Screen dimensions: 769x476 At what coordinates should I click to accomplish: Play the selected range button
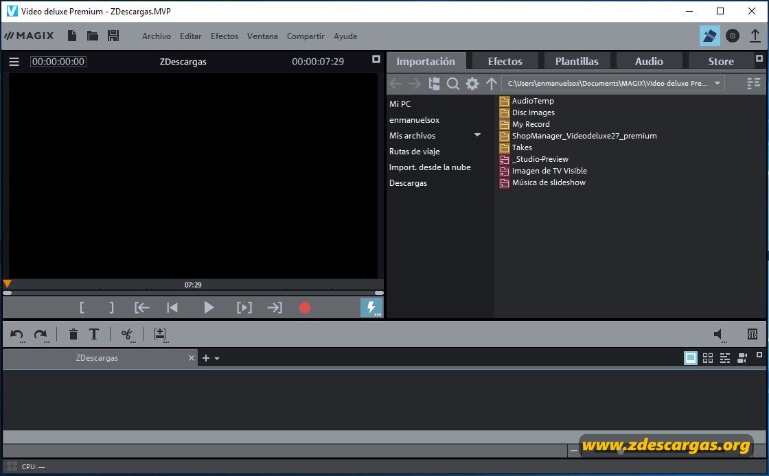point(244,307)
